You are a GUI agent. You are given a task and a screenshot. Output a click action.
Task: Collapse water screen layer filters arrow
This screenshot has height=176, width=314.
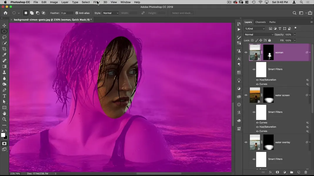coord(310,95)
